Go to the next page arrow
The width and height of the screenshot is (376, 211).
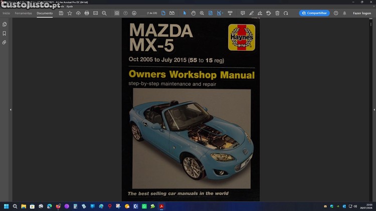(134, 13)
